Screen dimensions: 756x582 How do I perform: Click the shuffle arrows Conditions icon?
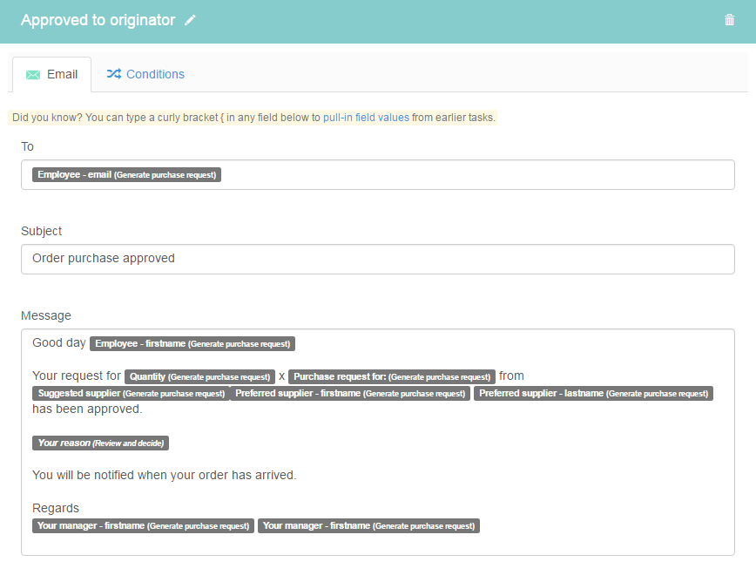[114, 74]
